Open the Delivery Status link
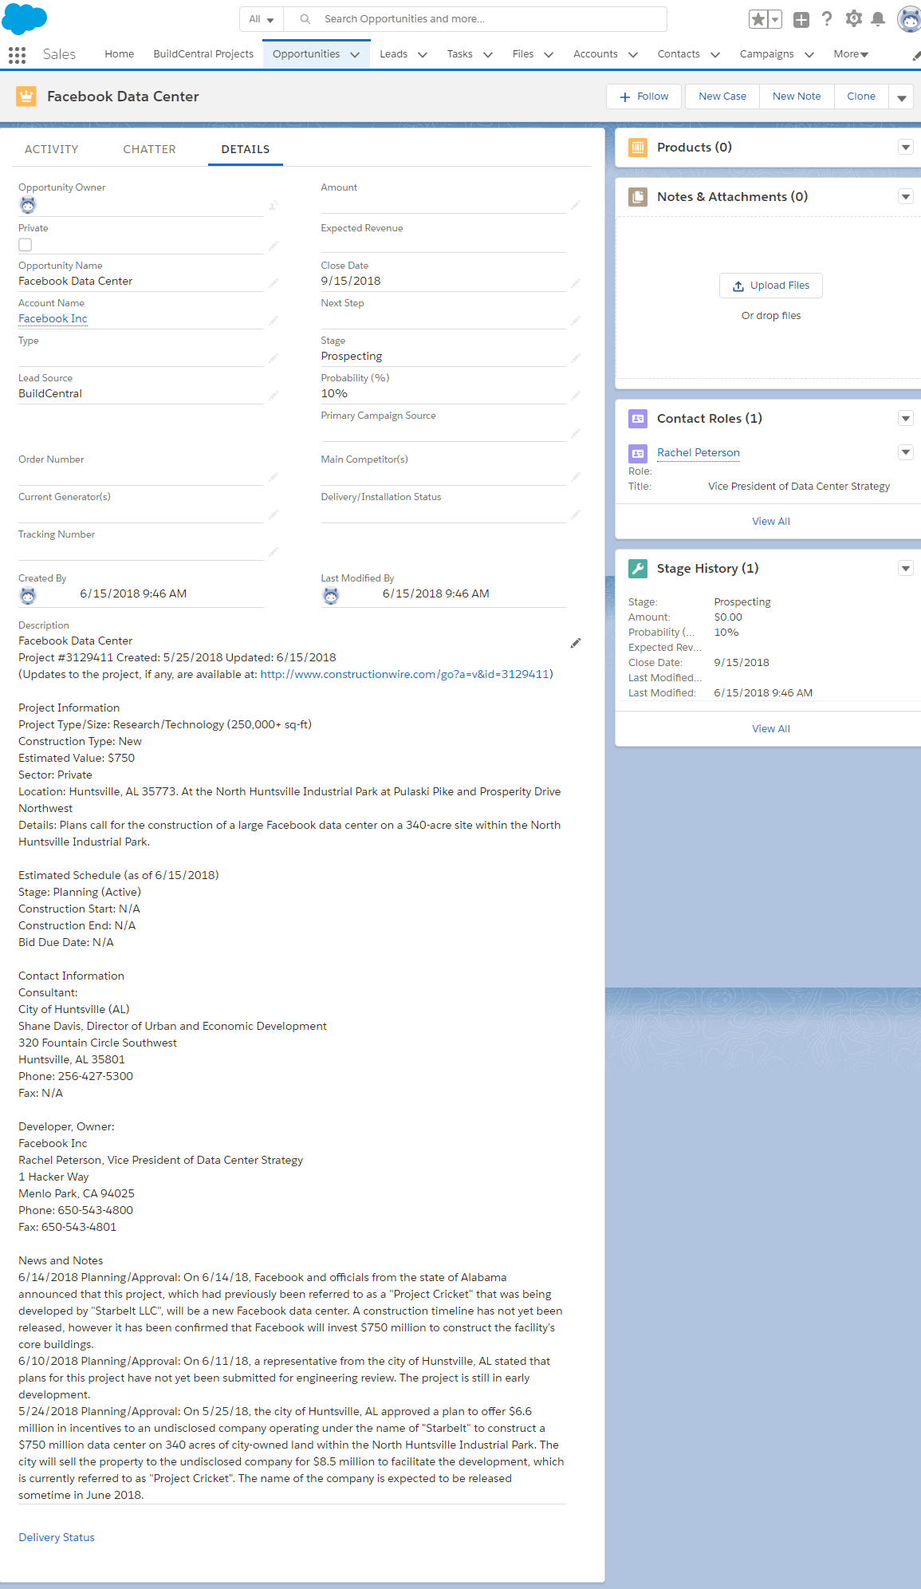The image size is (921, 1589). click(57, 1538)
